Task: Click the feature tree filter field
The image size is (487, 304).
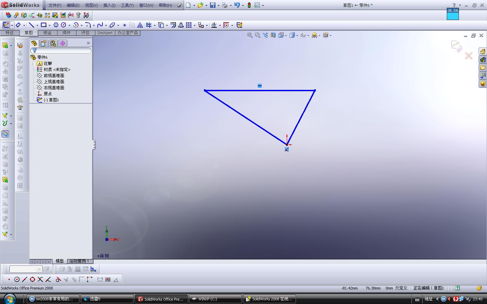Action: pos(61,50)
